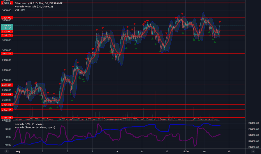Select the Kovach Chande indicator legend
Screen dimensions: 261x154
pyautogui.click(x=35, y=127)
